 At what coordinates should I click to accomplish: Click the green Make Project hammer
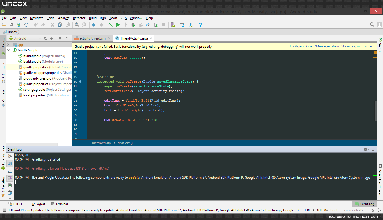tap(111, 25)
